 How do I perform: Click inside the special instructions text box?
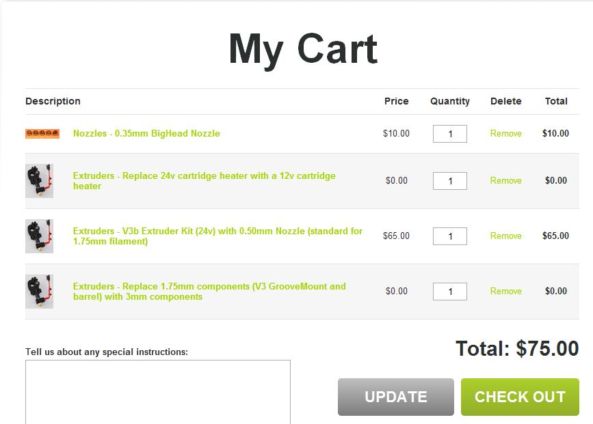(x=157, y=392)
